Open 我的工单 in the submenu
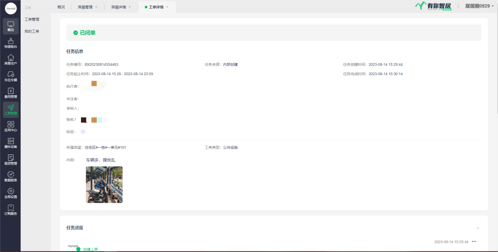 [32, 31]
